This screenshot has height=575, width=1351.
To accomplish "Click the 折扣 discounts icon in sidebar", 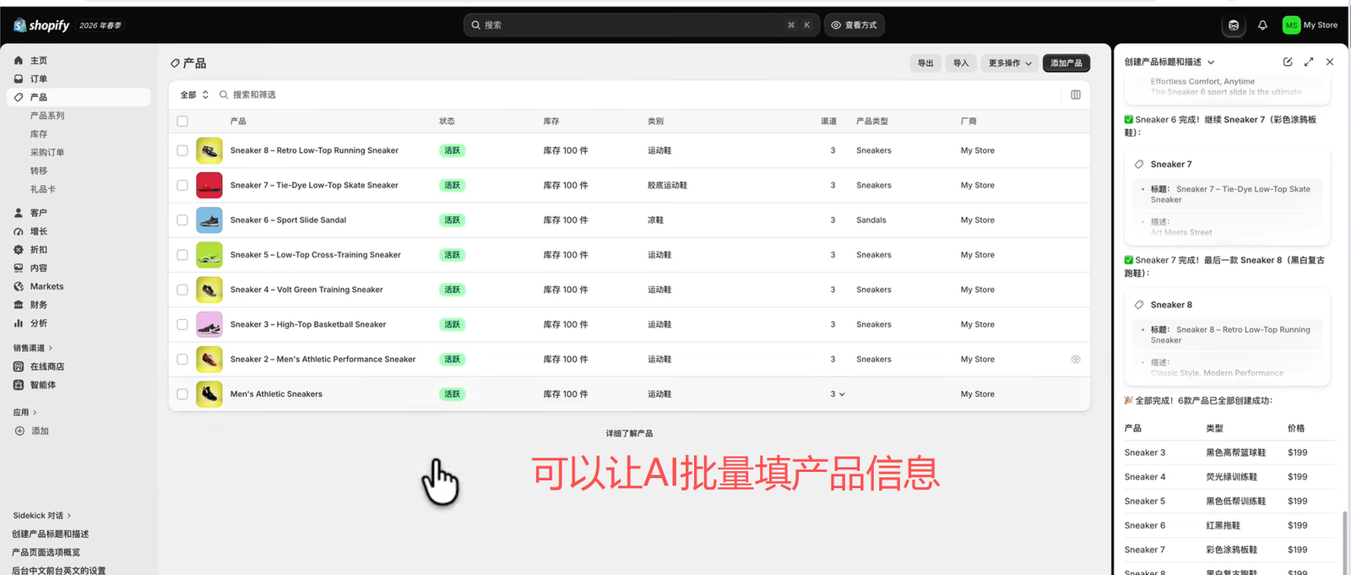I will point(19,250).
